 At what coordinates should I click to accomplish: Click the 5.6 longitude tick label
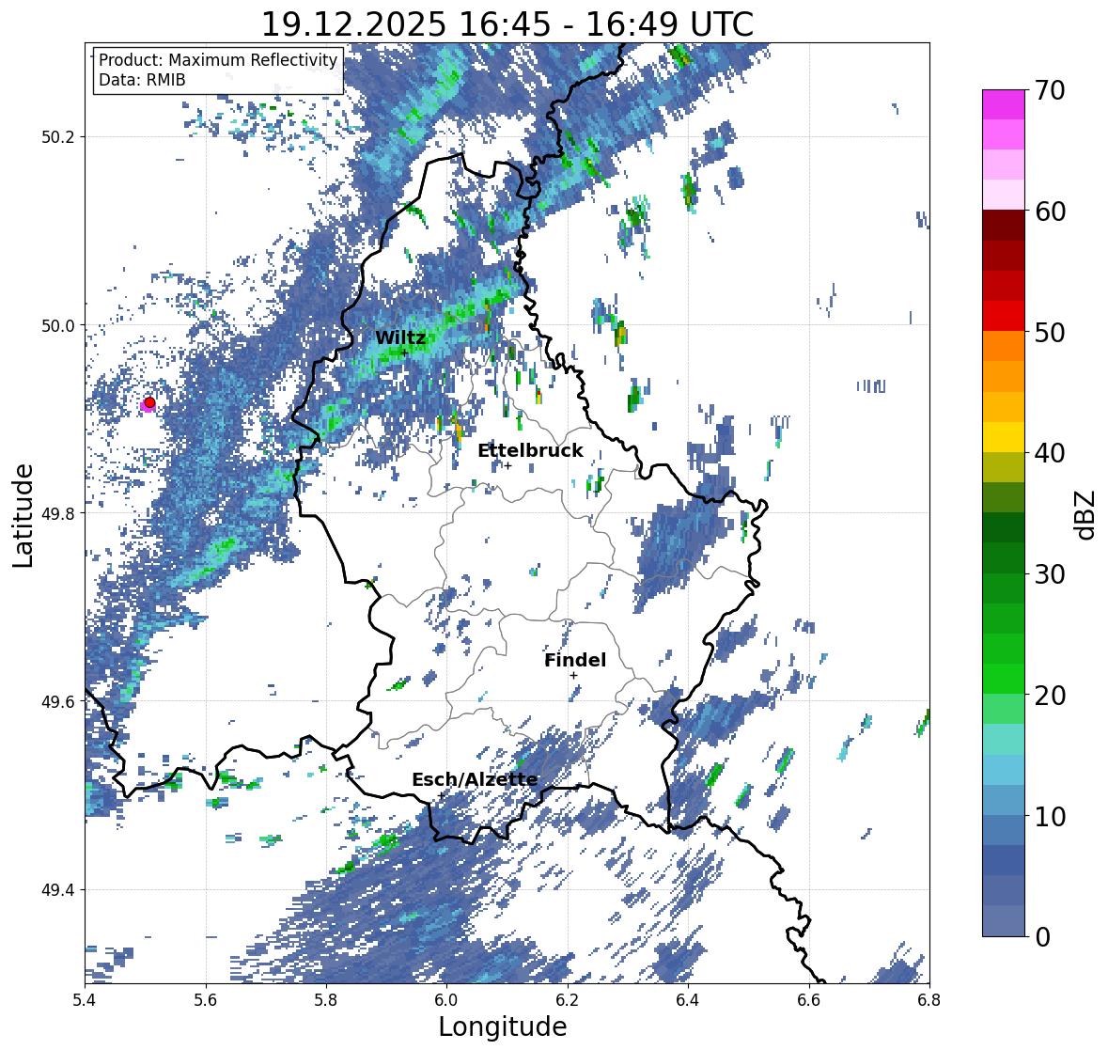206,1000
